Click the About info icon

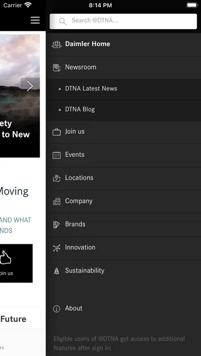(x=56, y=308)
